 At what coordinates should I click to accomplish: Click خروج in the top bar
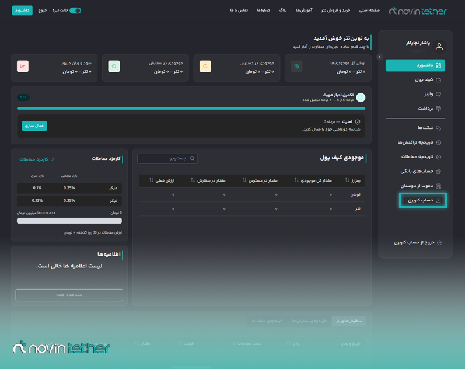coord(43,11)
